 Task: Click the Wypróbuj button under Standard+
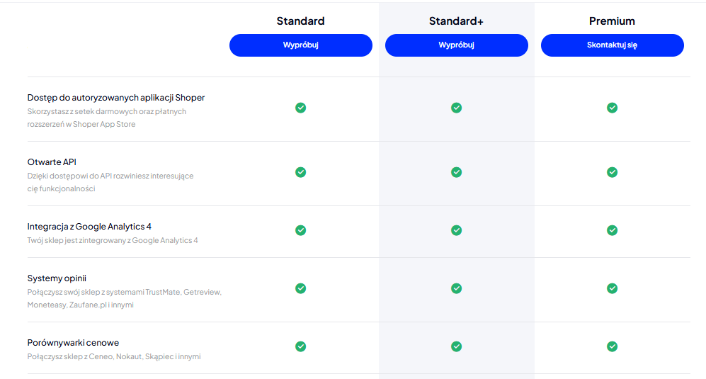pyautogui.click(x=457, y=45)
